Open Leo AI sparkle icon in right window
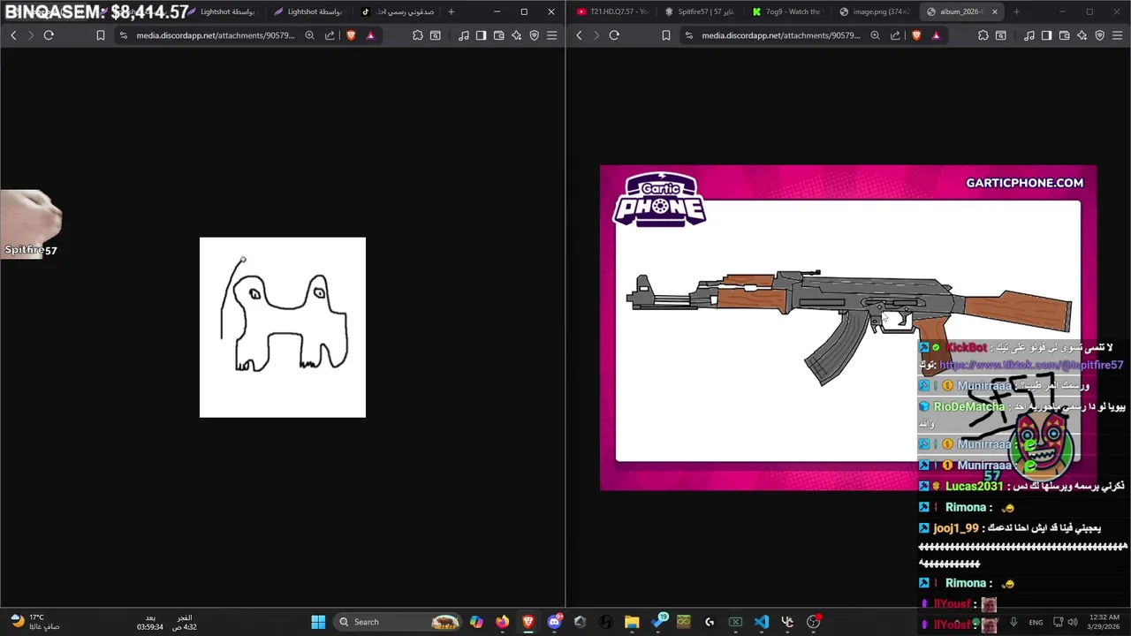Screen dimensions: 1131x636 1082,35
